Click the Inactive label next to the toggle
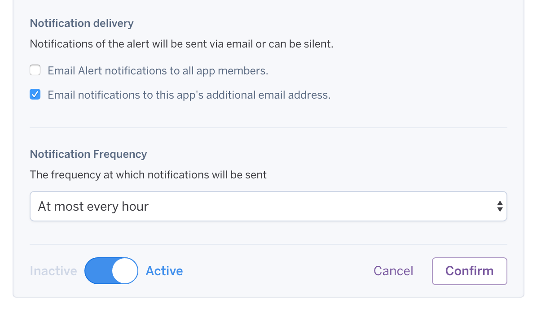 point(53,271)
